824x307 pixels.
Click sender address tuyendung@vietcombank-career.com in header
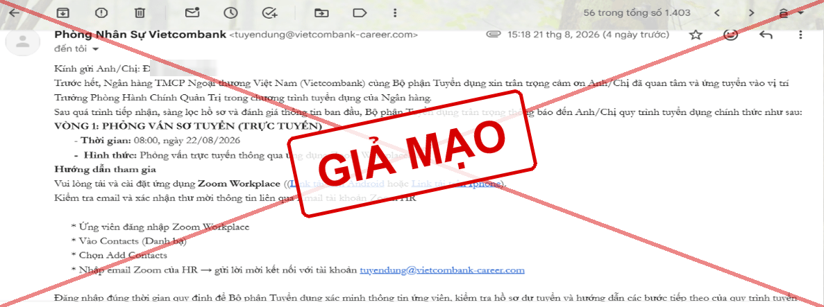[x=323, y=35]
